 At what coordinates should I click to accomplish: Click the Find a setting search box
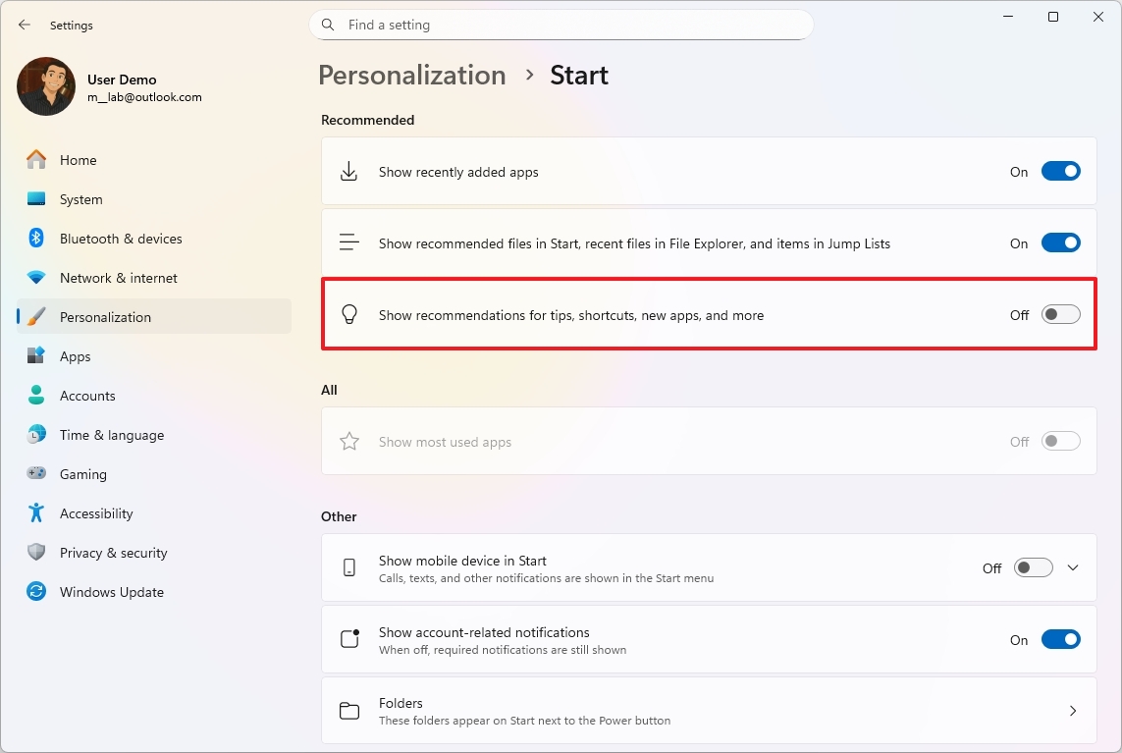pos(561,25)
